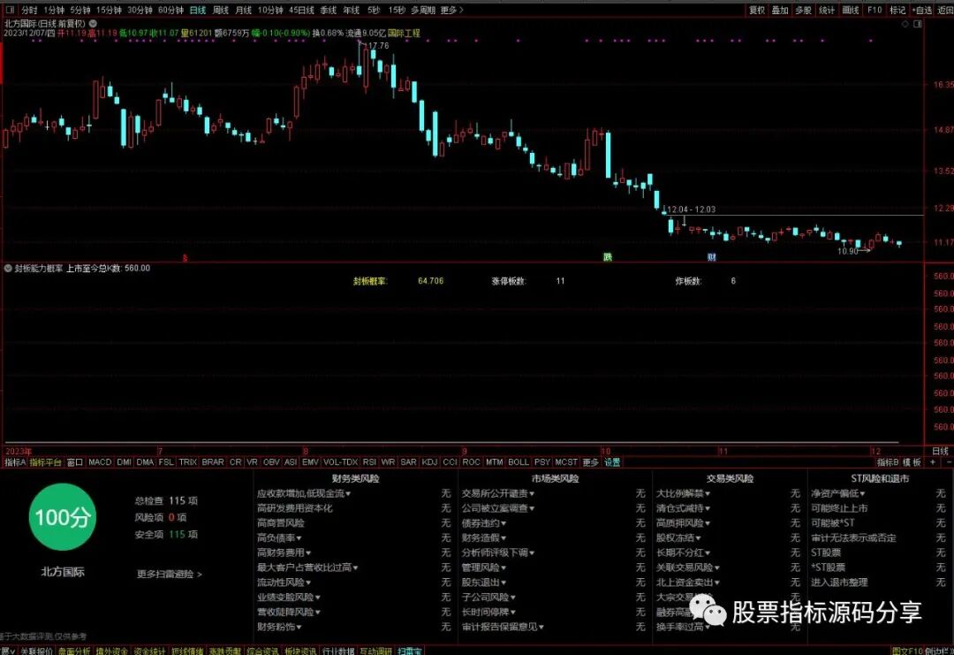Screen dimensions: 954x655
Task: Expand 高负债率 risk item
Action: click(x=279, y=538)
